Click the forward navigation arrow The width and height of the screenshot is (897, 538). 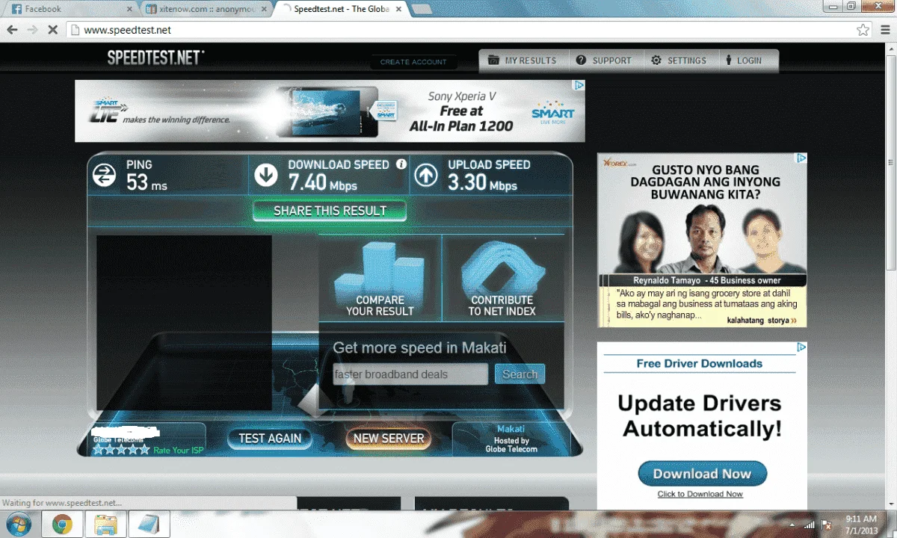(x=32, y=30)
